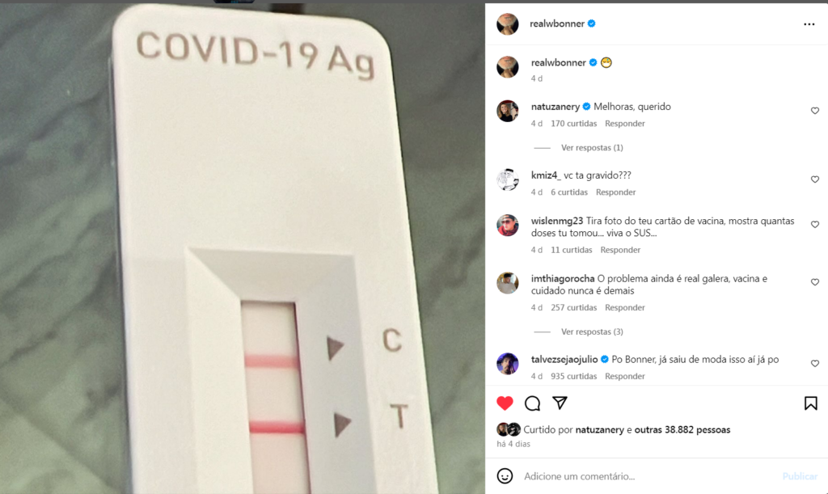This screenshot has height=494, width=828.
Task: Open the three-dot more options menu
Action: point(809,24)
